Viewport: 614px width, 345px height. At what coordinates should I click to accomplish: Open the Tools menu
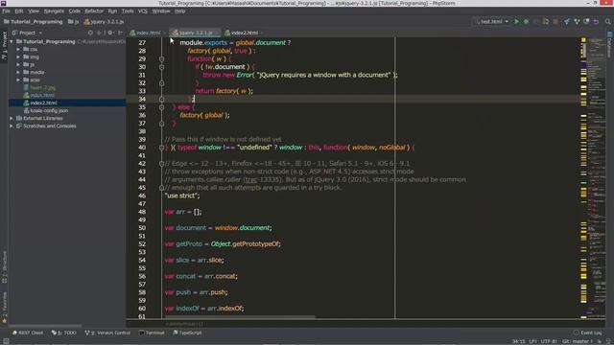point(128,11)
